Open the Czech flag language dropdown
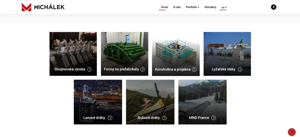The height and width of the screenshot is (137, 300). click(224, 7)
